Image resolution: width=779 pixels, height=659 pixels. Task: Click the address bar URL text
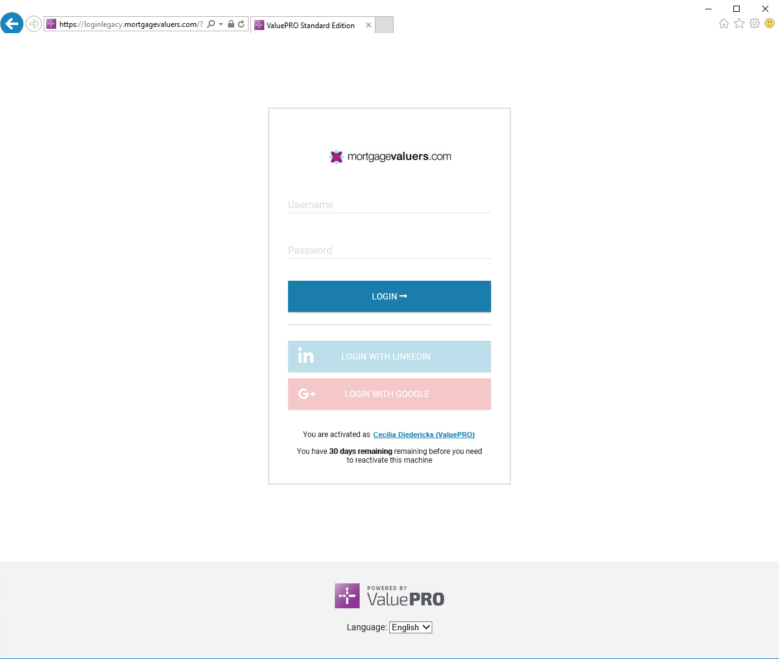[x=131, y=24]
